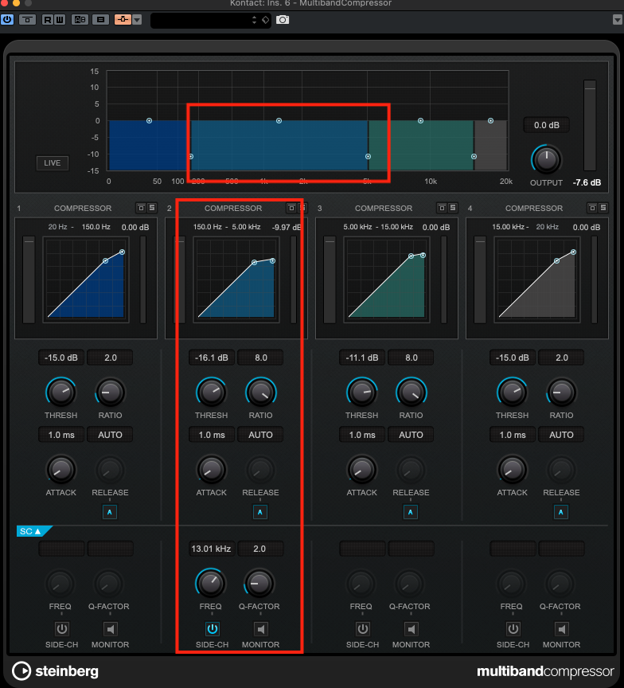Select 15k crossover handle in display
Screen dimensions: 624x688
pos(474,157)
